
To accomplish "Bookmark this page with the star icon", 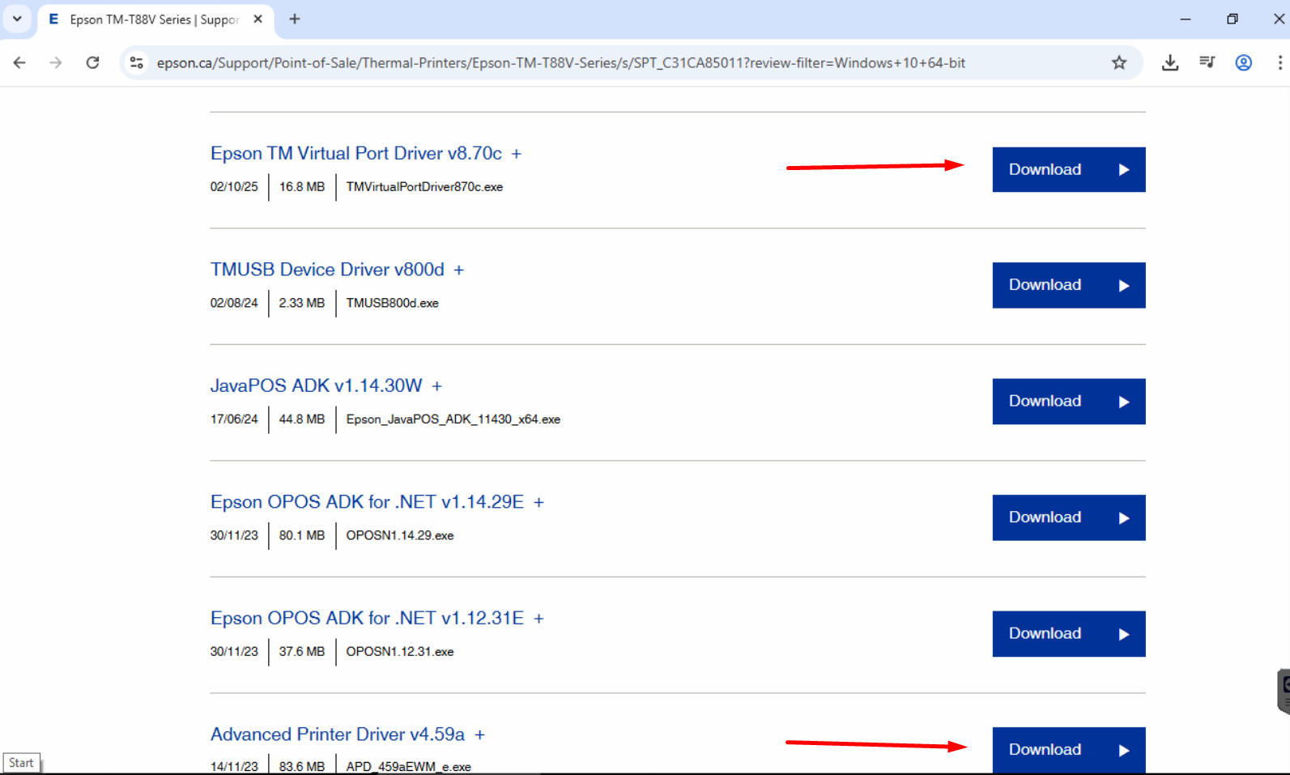I will 1119,62.
